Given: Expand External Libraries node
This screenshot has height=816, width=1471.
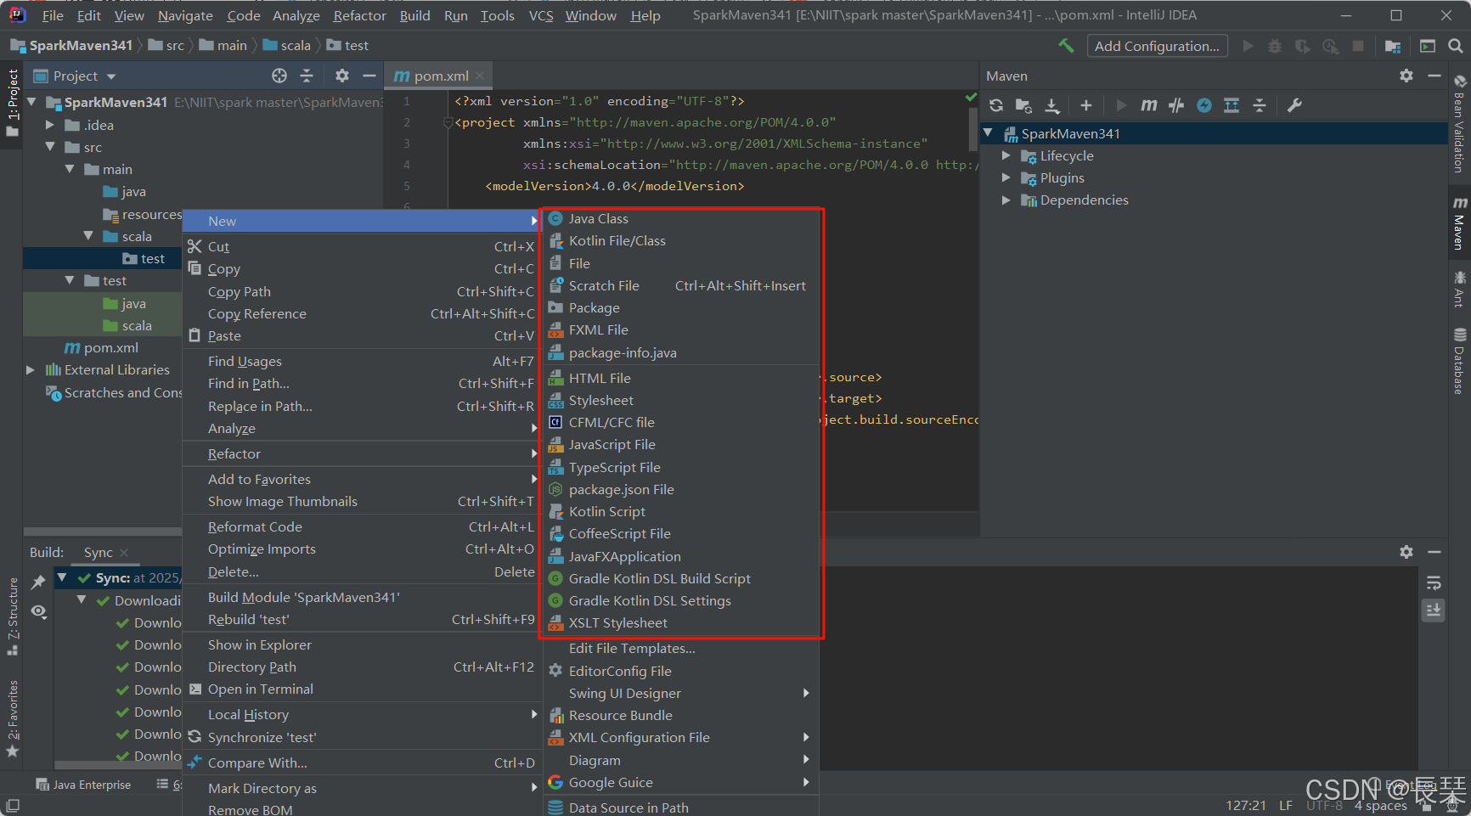Looking at the screenshot, I should [x=31, y=369].
